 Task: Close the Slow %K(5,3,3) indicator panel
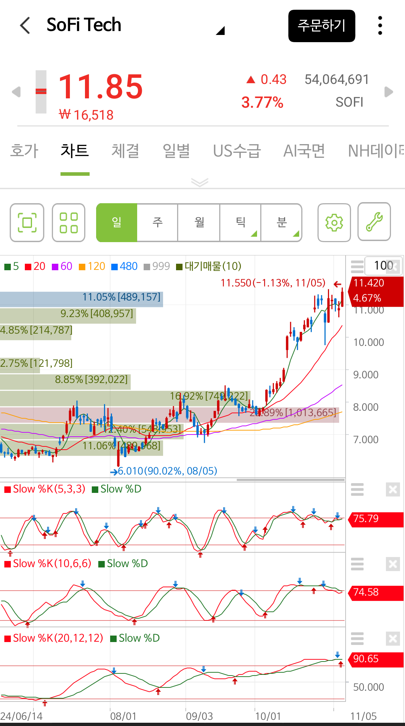[393, 489]
